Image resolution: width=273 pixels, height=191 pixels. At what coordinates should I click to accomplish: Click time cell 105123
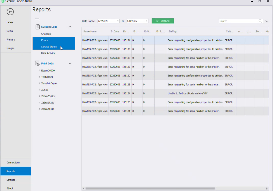126,102
